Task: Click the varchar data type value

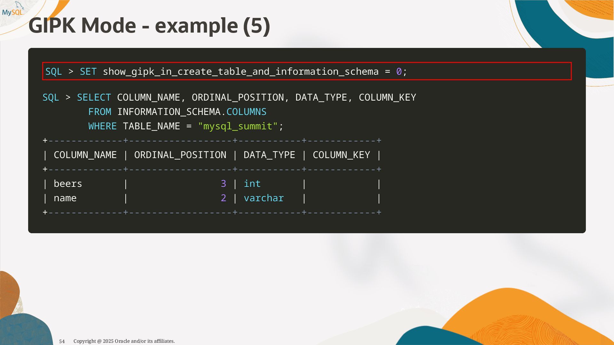Action: [x=264, y=198]
